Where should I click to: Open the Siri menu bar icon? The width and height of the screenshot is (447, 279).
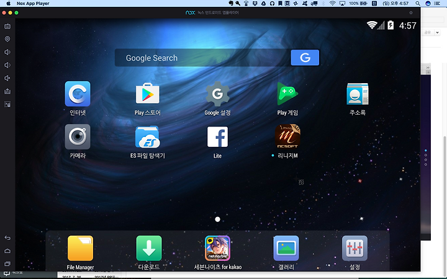point(428,4)
